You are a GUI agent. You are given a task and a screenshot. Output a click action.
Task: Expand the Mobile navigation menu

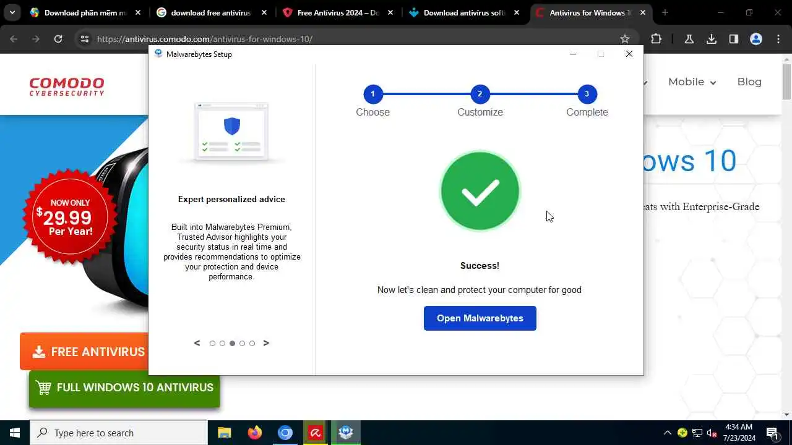tap(692, 82)
